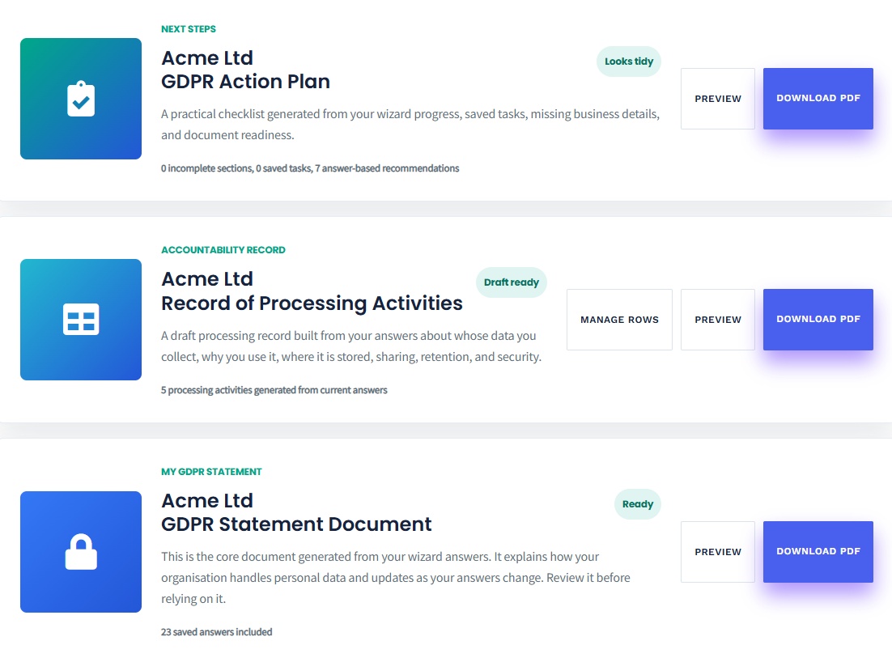Screen dimensions: 892x662
Task: Preview the GDPR Statement Document
Action: tap(717, 552)
